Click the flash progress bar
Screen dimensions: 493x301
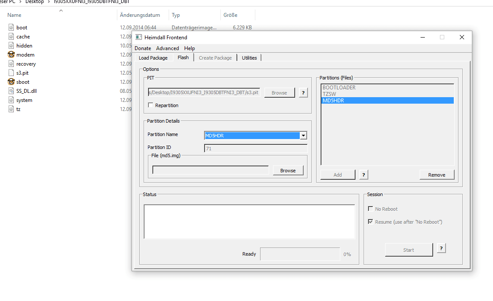coord(300,254)
